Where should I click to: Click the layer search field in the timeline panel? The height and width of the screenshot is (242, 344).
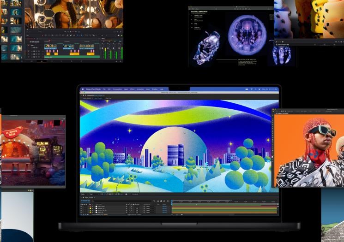[122, 201]
